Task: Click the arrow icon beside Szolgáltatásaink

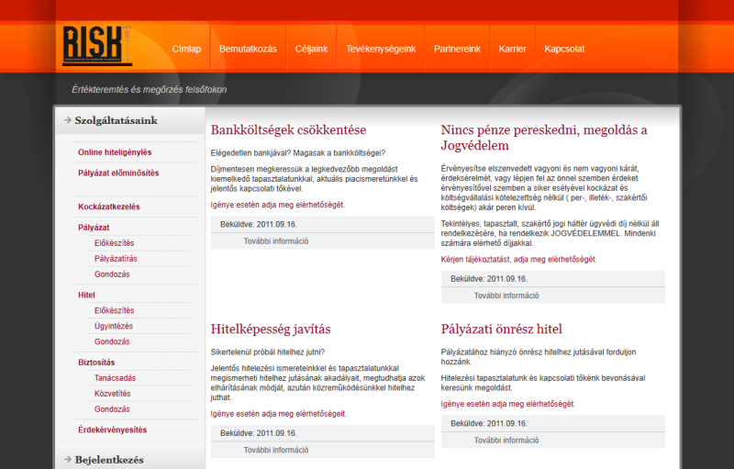Action: coord(67,120)
